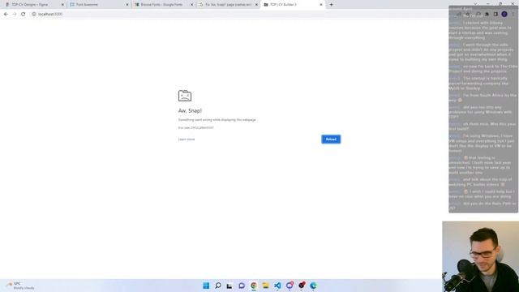Click the Aw, Snap! heading text
The width and height of the screenshot is (519, 292).
(190, 110)
